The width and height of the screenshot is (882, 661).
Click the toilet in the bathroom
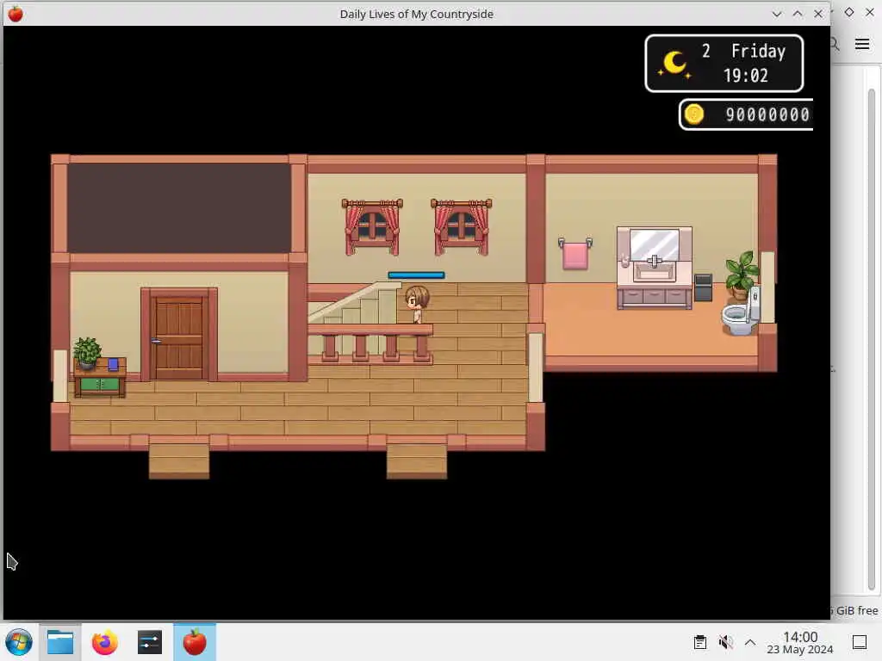pos(742,313)
